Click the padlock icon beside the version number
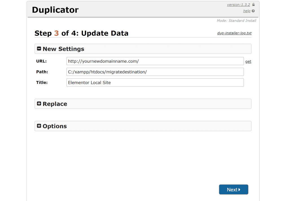The image size is (289, 201). click(253, 5)
